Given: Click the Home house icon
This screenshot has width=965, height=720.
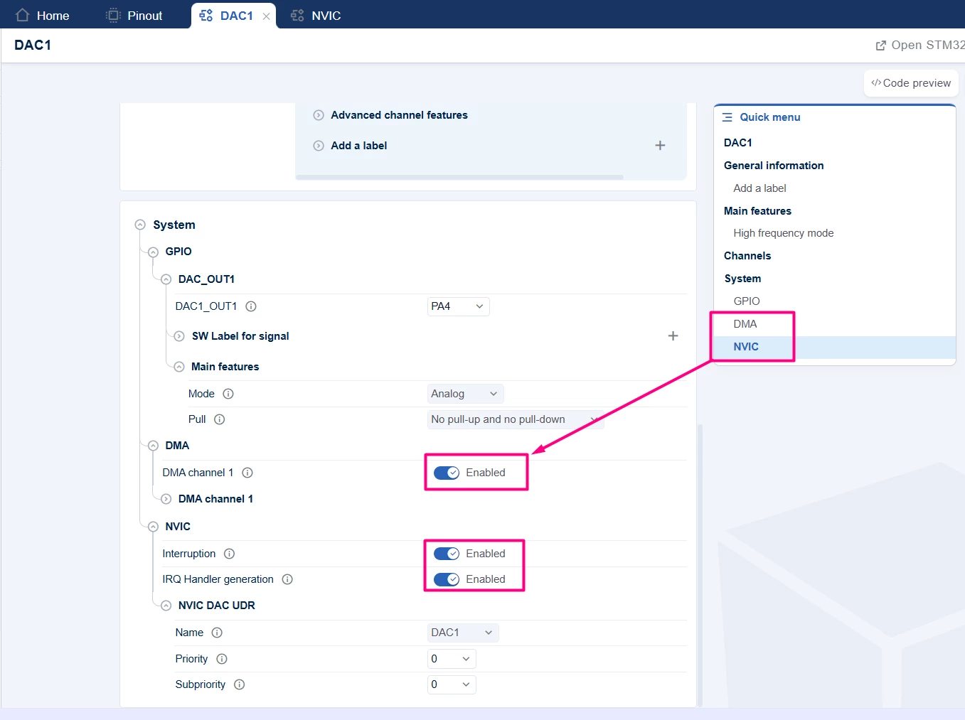Looking at the screenshot, I should coord(22,15).
